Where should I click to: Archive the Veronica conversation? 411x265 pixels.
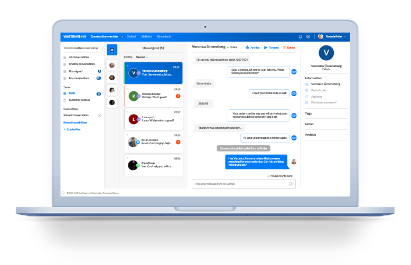(253, 48)
